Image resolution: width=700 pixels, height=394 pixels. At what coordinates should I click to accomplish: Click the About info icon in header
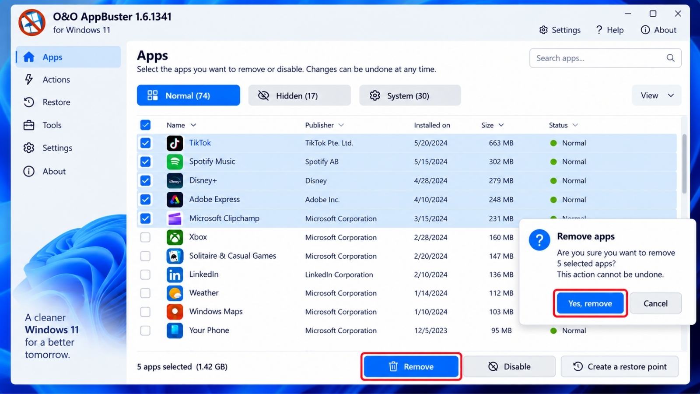click(645, 30)
